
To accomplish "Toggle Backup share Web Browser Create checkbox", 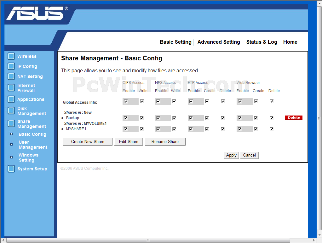I will pos(256,118).
